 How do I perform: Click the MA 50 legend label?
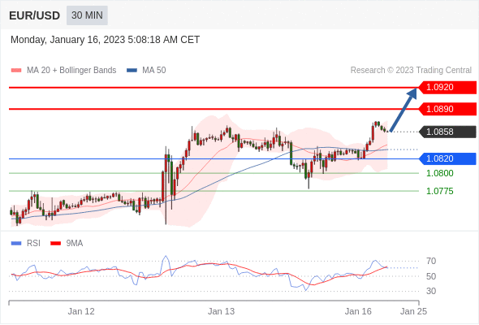click(x=154, y=71)
